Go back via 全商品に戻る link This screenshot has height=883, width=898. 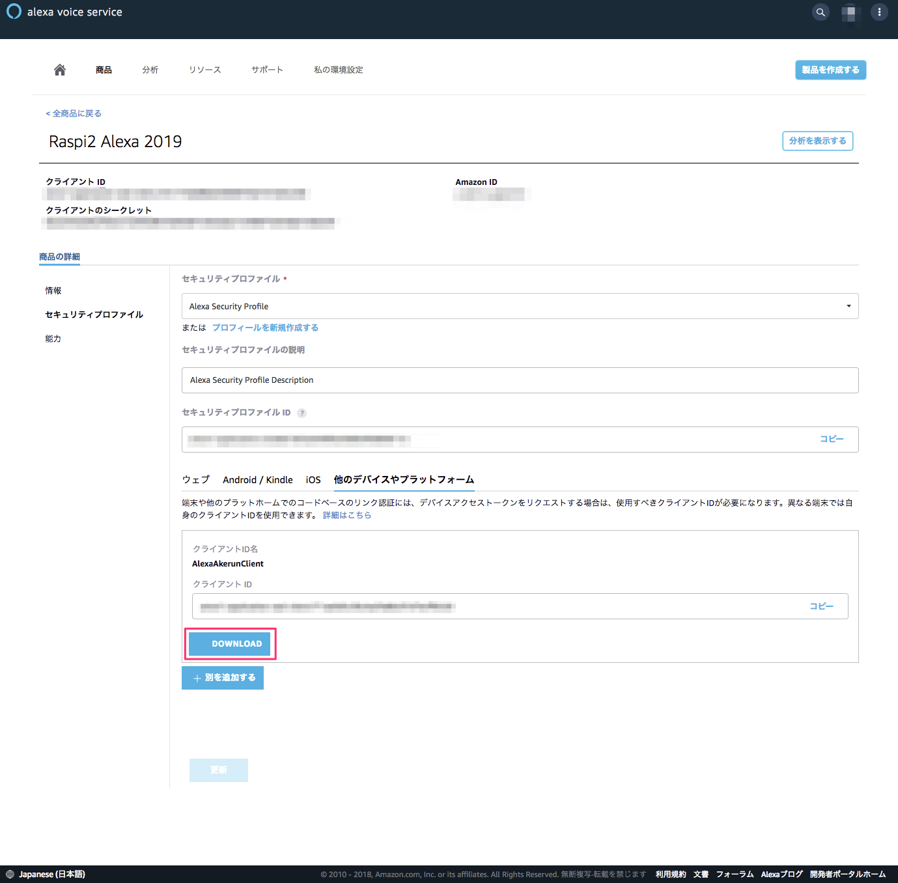pyautogui.click(x=74, y=113)
